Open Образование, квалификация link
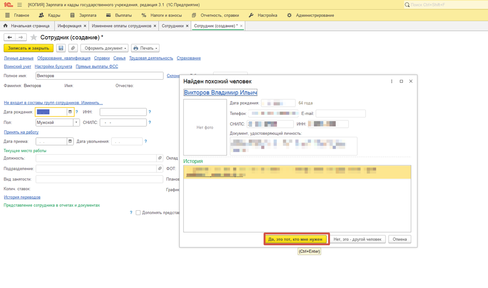This screenshot has width=488, height=288. click(64, 58)
